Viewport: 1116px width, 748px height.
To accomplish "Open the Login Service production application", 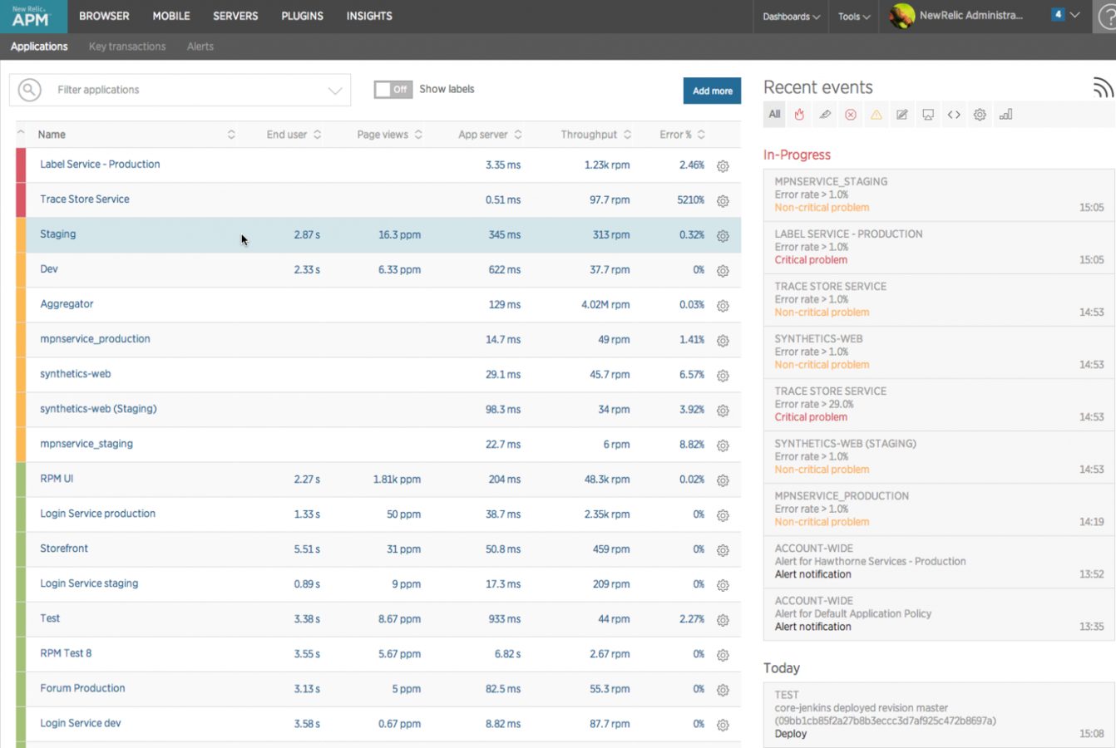I will [98, 514].
